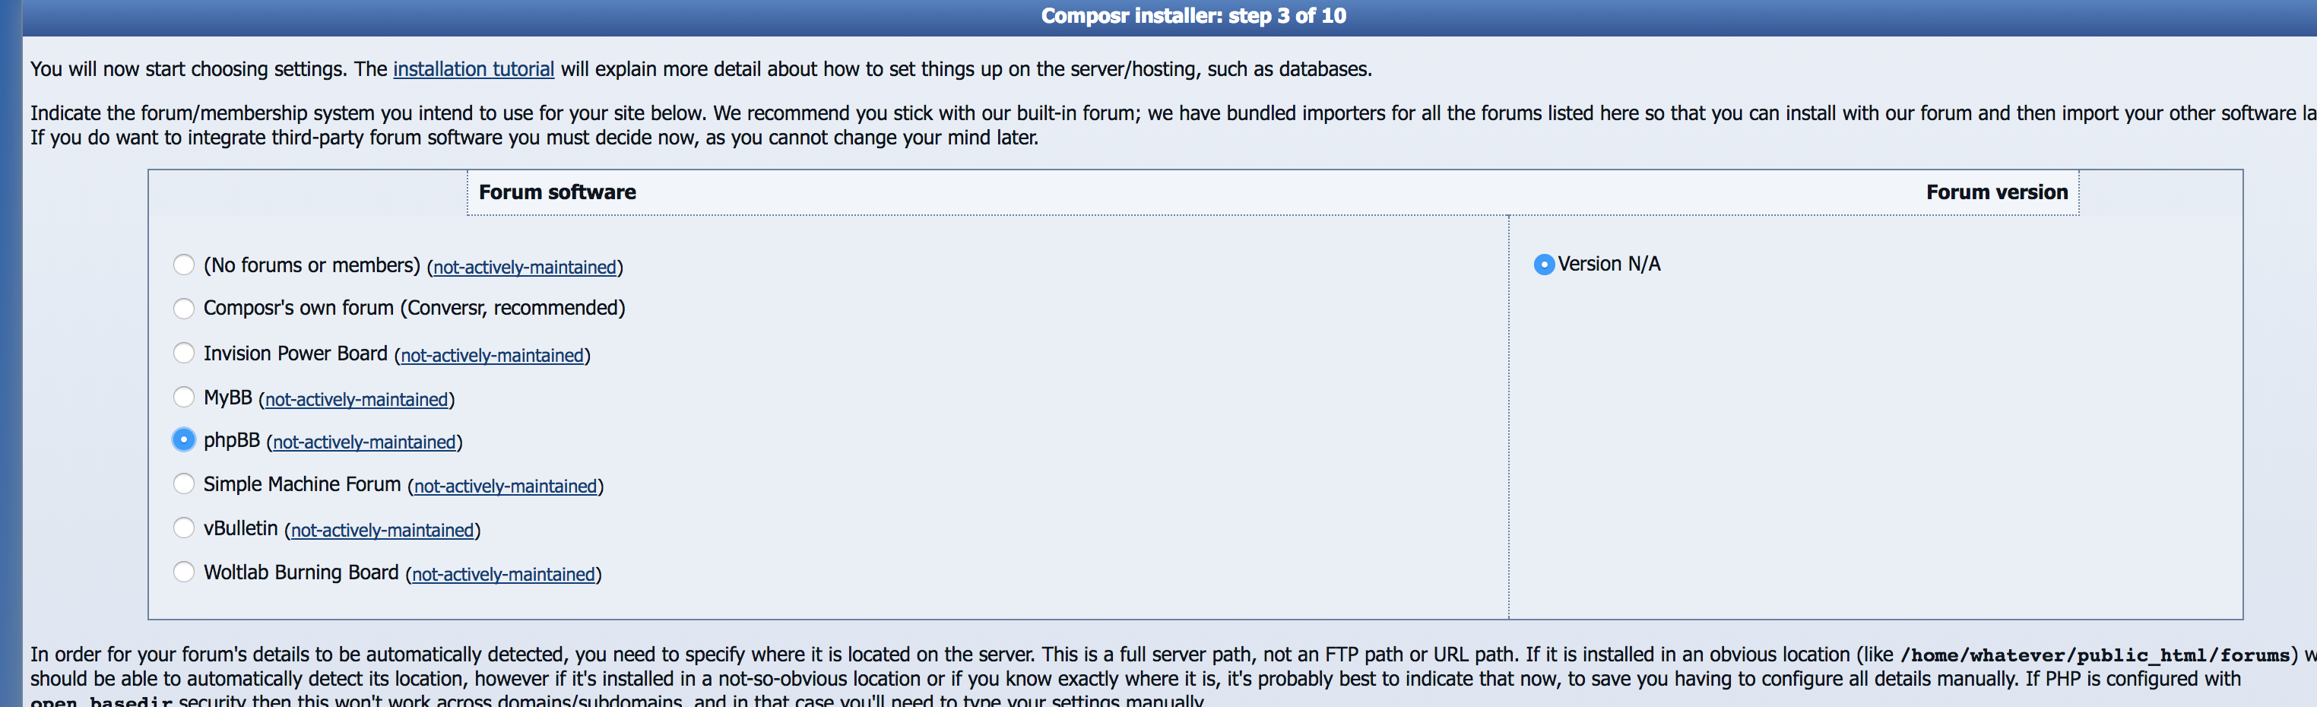Click the "Forum software" column header

click(x=556, y=192)
